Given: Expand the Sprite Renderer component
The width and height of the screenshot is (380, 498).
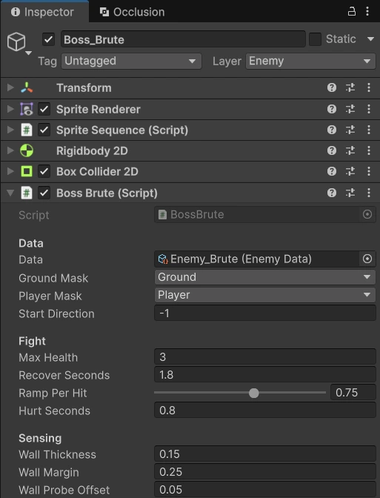Looking at the screenshot, I should tap(10, 109).
